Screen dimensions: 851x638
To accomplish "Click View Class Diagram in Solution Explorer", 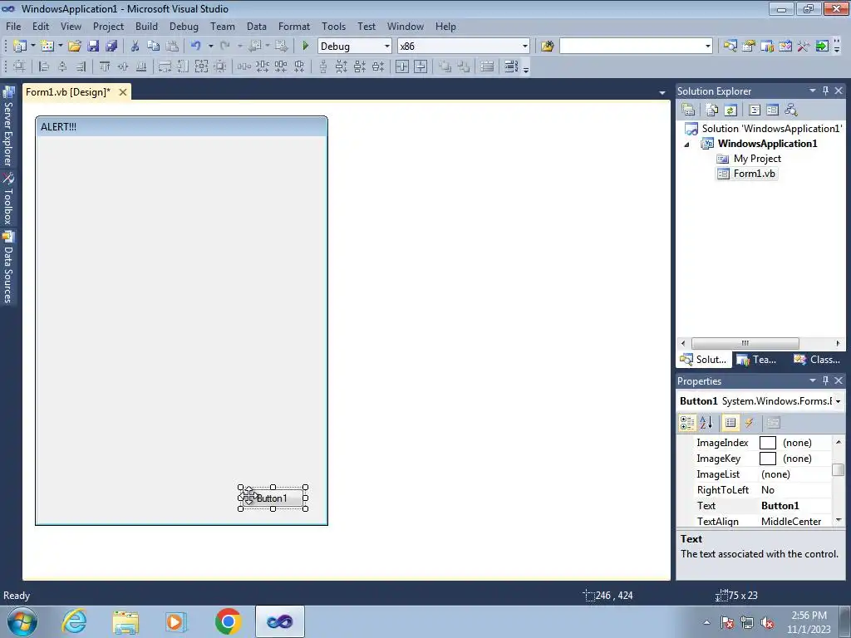I will (791, 110).
